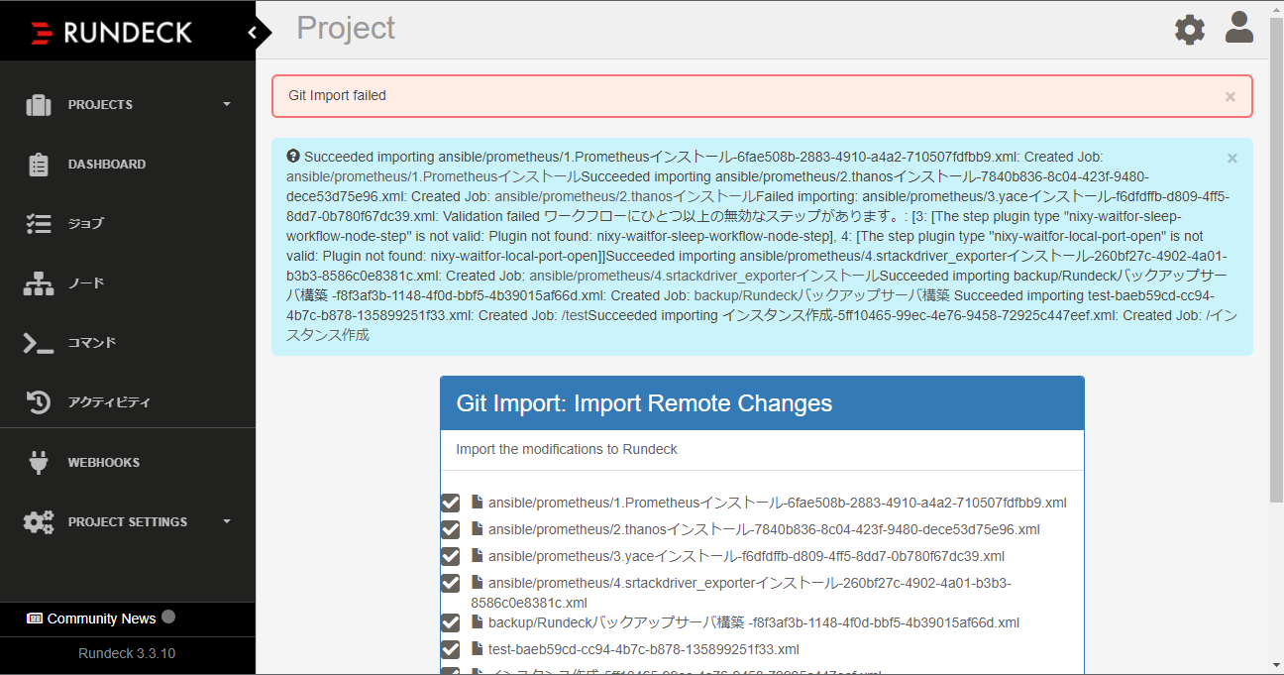The image size is (1284, 675).
Task: Uncheck the test-baeb59cd xml file checkbox
Action: coord(451,650)
